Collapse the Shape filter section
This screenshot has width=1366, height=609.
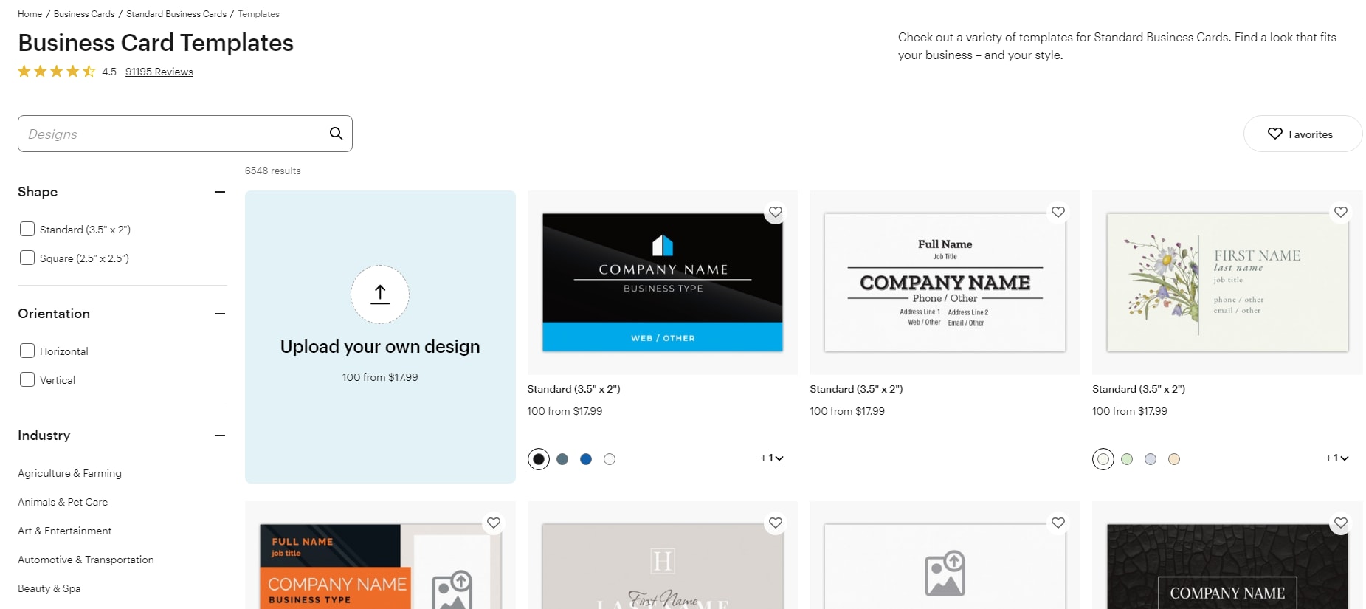pyautogui.click(x=219, y=192)
